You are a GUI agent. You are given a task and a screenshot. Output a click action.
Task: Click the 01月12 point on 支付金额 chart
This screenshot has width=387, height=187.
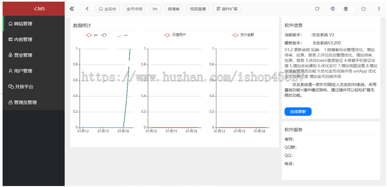click(x=219, y=127)
